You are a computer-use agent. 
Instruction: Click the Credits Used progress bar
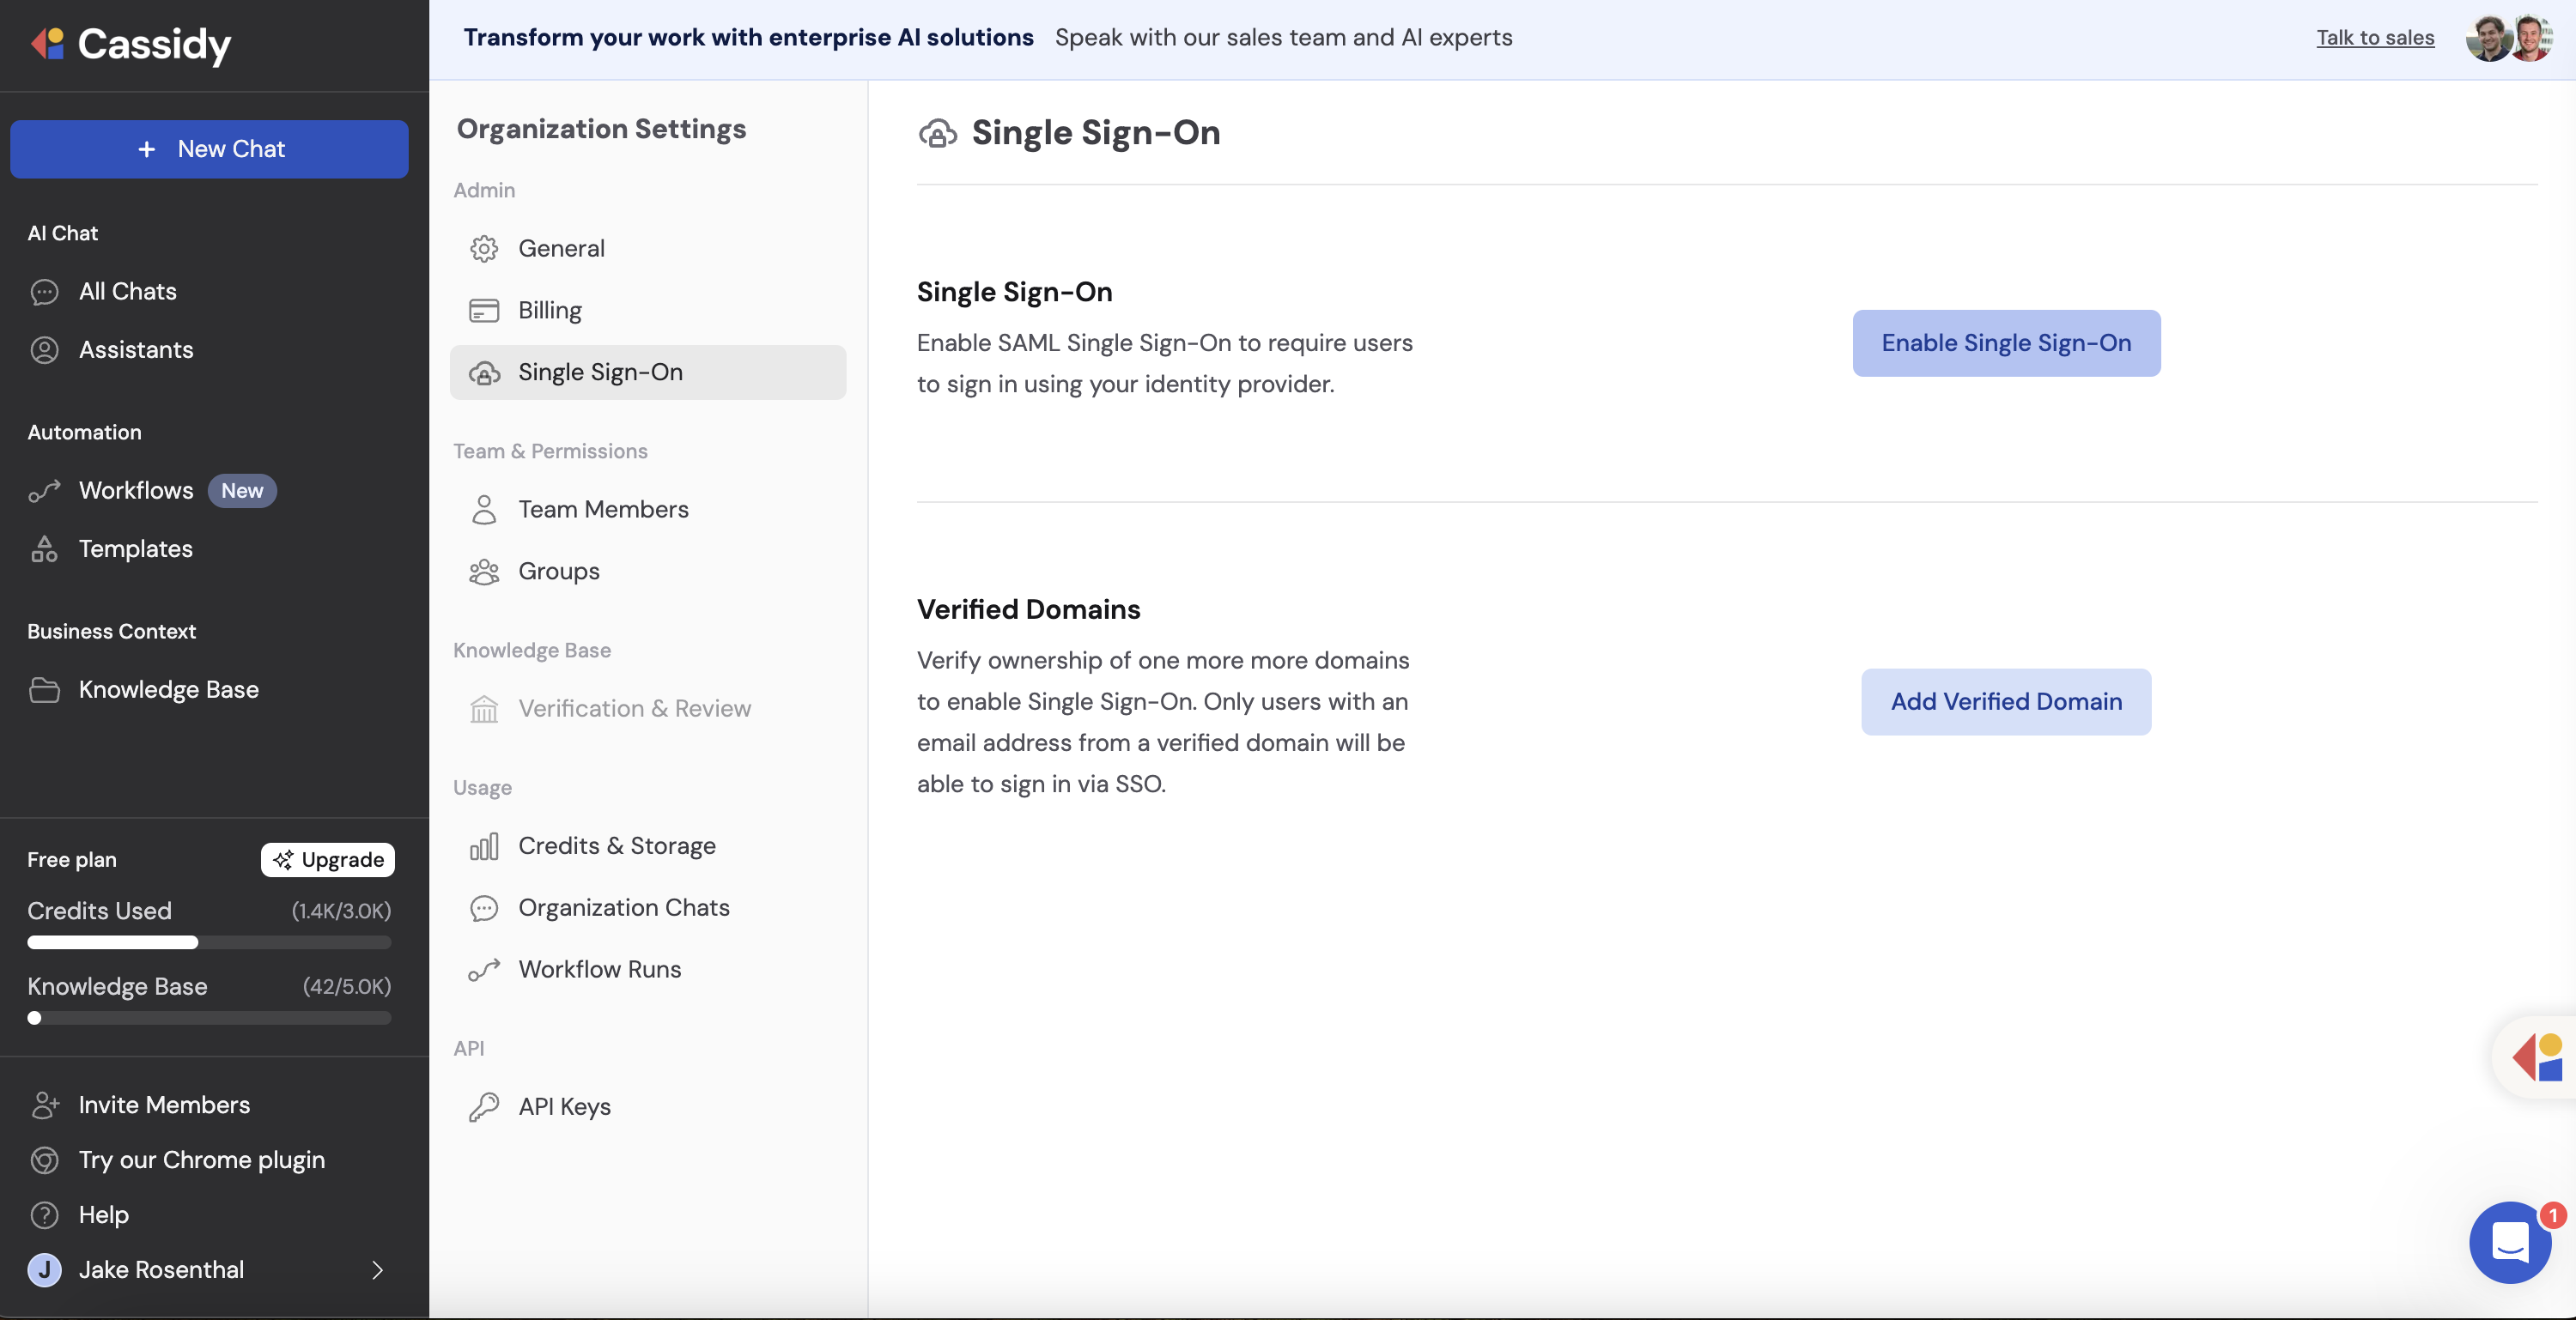(208, 942)
